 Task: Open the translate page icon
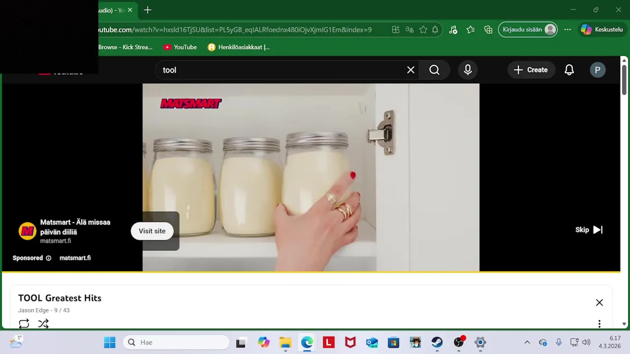click(x=409, y=29)
